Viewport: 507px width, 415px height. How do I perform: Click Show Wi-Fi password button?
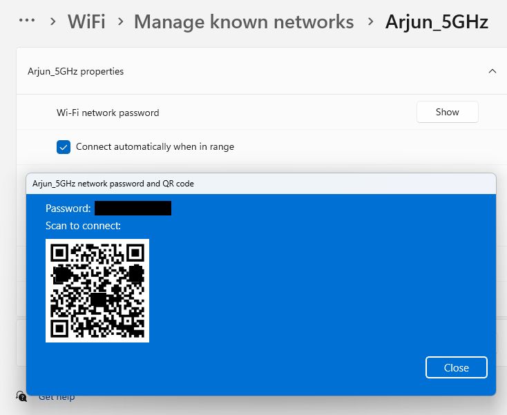click(447, 112)
